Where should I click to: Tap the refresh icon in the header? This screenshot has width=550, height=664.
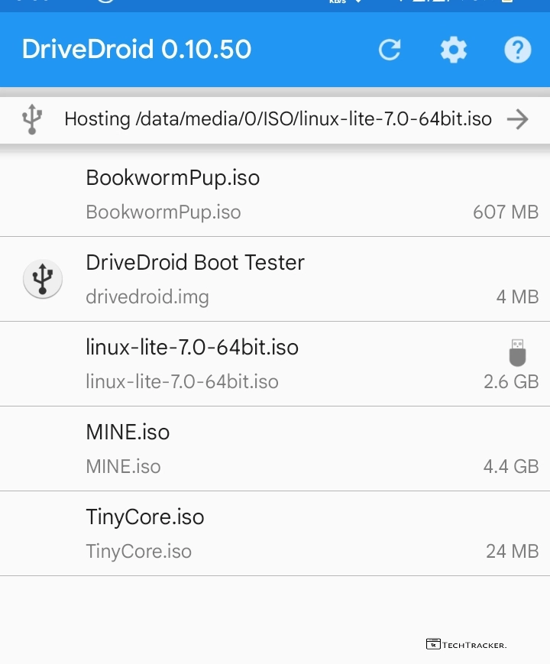(x=390, y=50)
